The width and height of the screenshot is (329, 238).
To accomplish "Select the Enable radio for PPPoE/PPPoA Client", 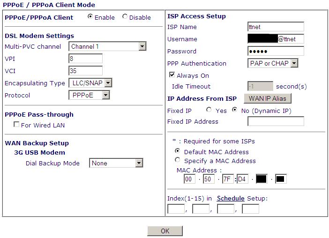I will 90,17.
